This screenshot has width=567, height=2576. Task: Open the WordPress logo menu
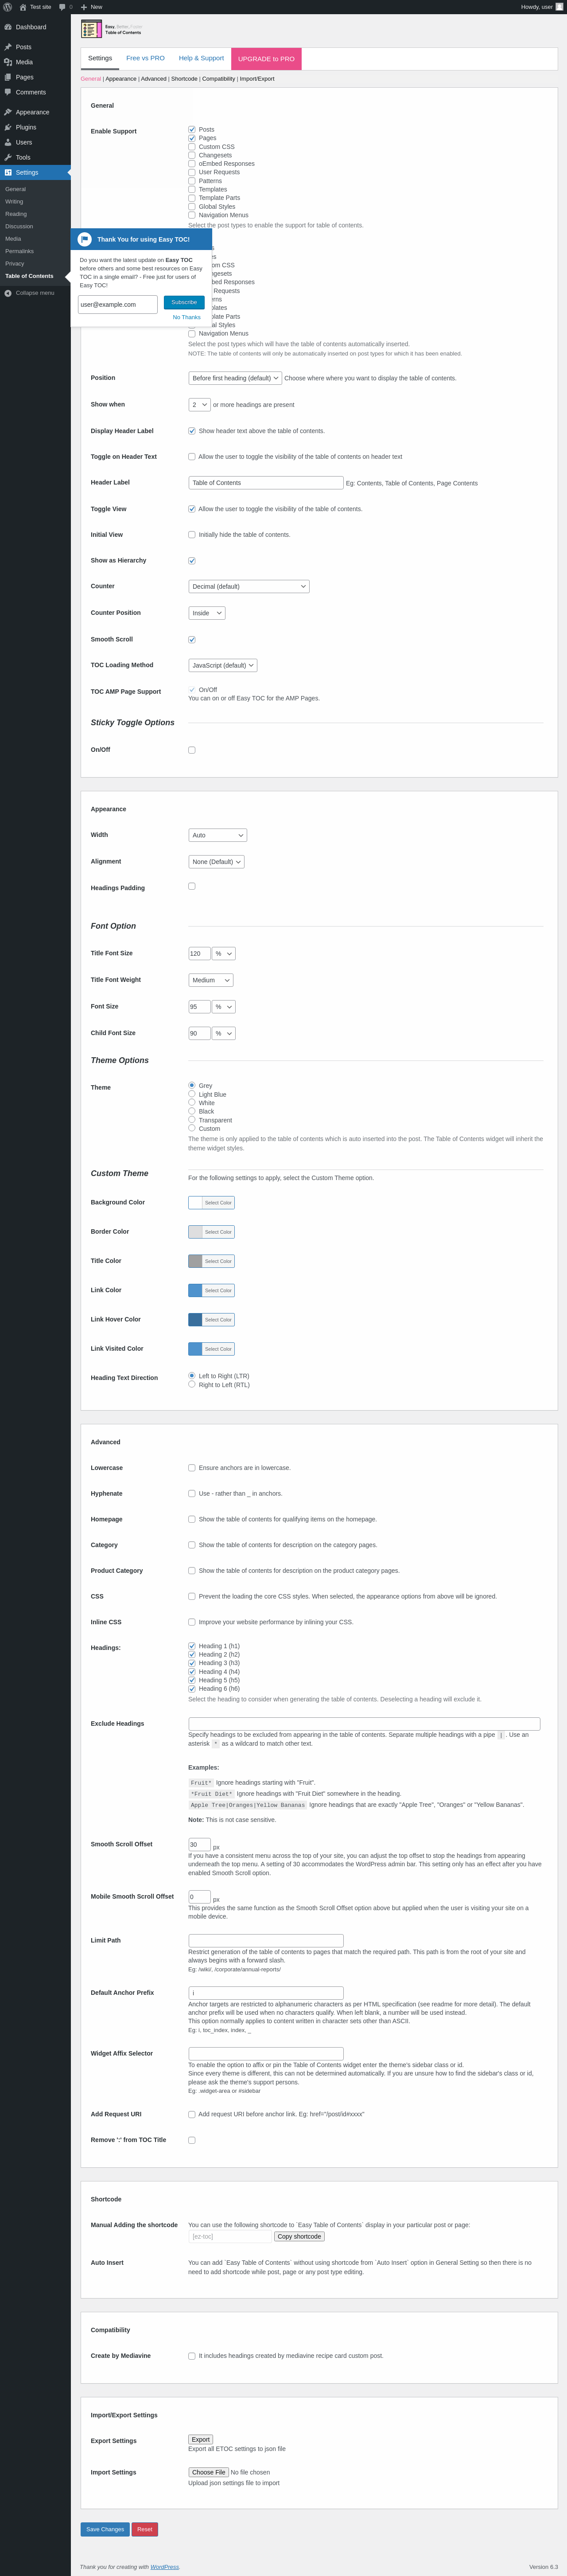8,7
